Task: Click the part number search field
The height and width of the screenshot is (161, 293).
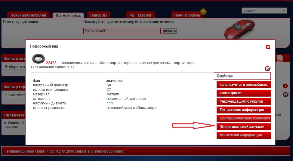Action: (x=122, y=31)
